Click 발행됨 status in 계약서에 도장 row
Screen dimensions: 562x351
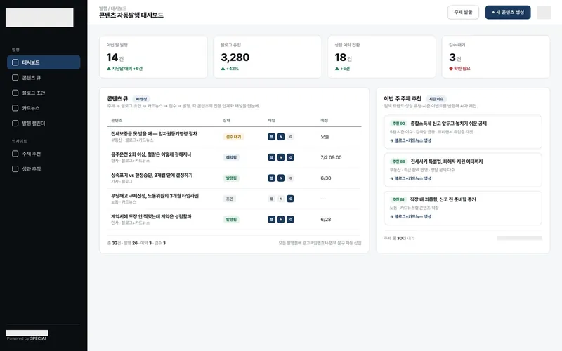click(231, 220)
